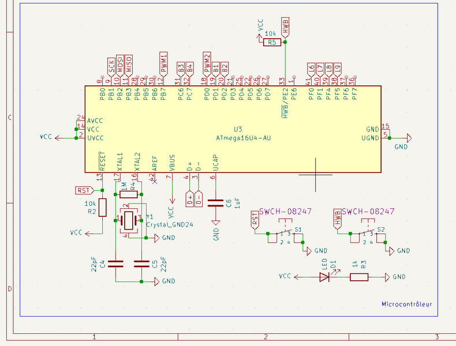The width and height of the screenshot is (456, 346).
Task: Click the L9 label on PF5
Action: [337, 69]
